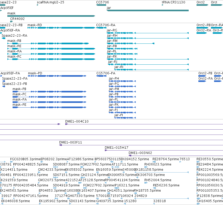The width and height of the screenshot is (223, 205).
Task: Select the mask gene bar
Action: point(51,16)
